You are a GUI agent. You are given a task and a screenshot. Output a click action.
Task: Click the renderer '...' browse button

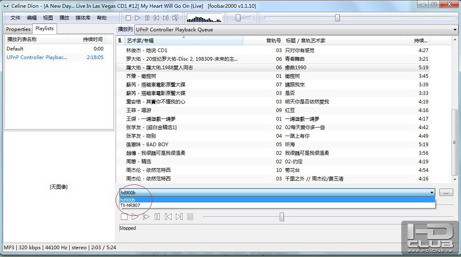point(446,193)
